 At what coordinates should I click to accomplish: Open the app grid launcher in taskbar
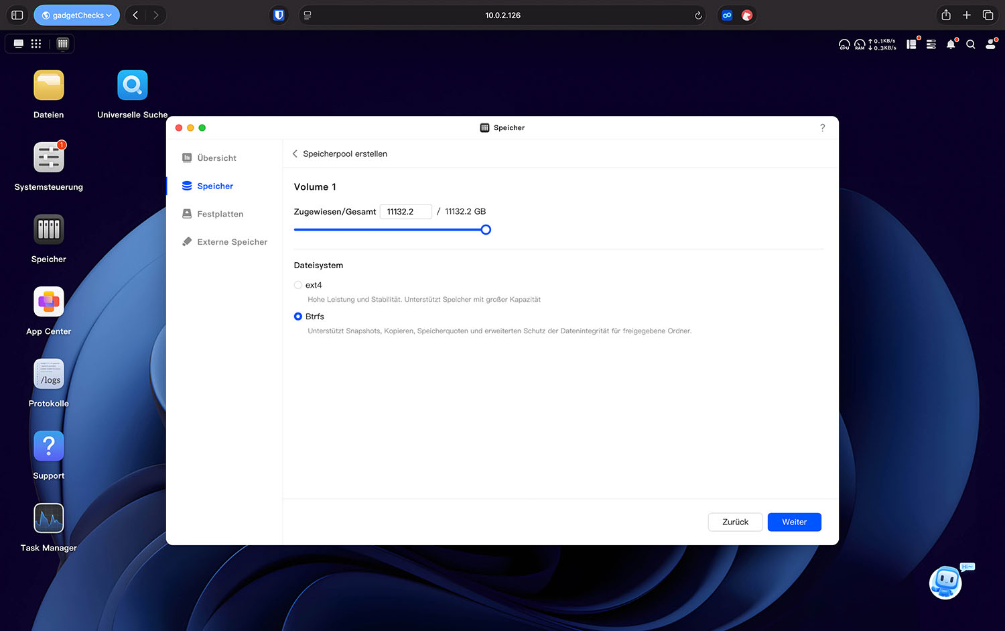point(36,44)
